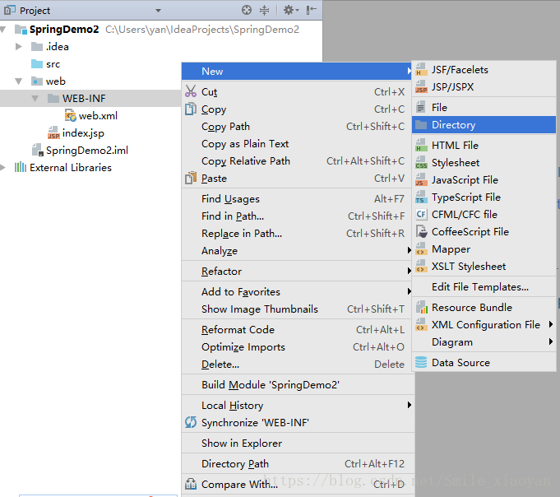
Task: Click the TypeScript File icon
Action: (x=421, y=197)
